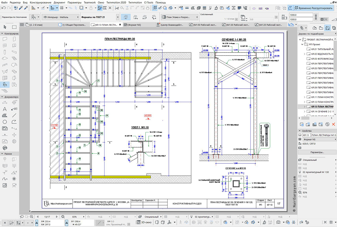
Task: Click Параметры по Умолчанию
Action: [x=14, y=17]
